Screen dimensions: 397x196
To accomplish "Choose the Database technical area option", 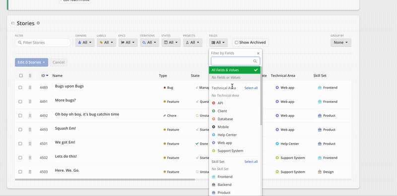I will point(235,119).
